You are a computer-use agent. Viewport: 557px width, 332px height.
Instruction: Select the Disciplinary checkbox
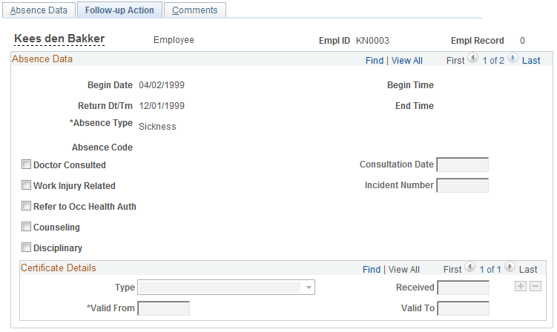click(x=26, y=247)
